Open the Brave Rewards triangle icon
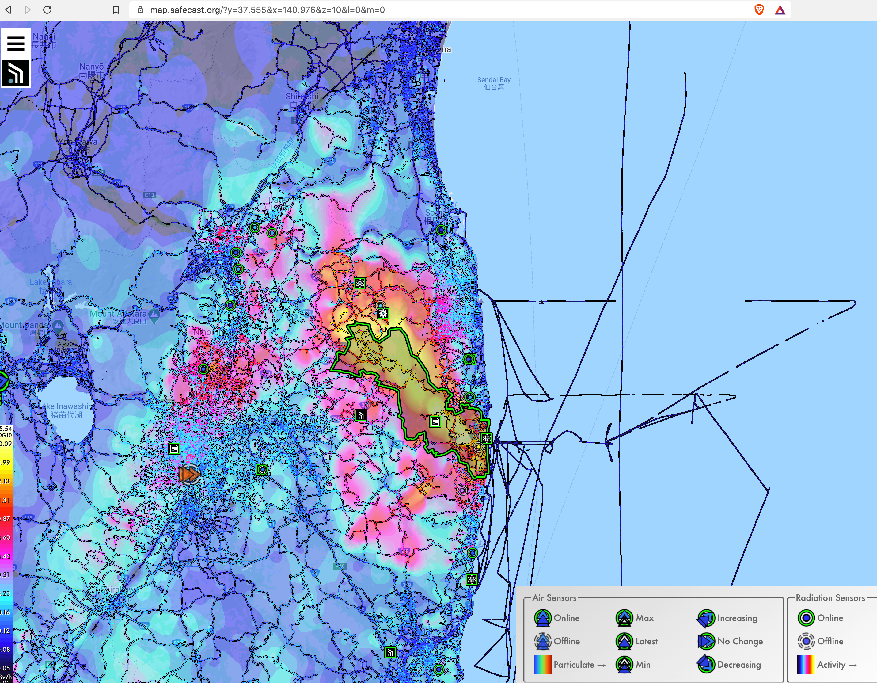This screenshot has height=683, width=877. [780, 10]
